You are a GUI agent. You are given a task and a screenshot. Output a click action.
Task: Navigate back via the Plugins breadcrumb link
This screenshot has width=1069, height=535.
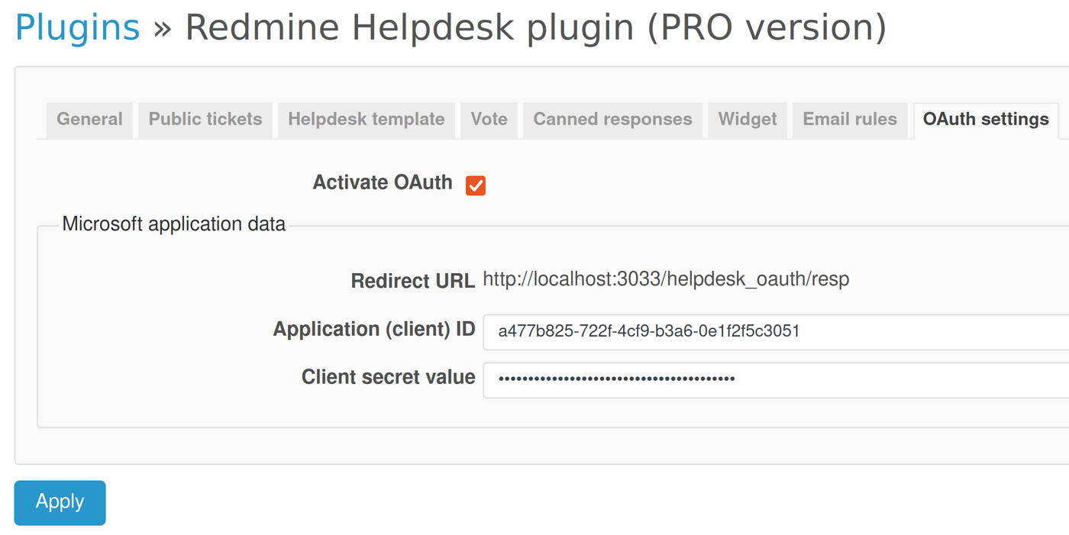(x=76, y=27)
